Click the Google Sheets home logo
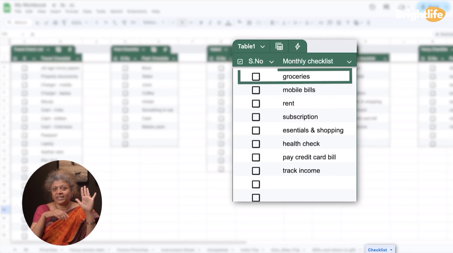Viewport: 453px width, 253px height. tap(7, 8)
